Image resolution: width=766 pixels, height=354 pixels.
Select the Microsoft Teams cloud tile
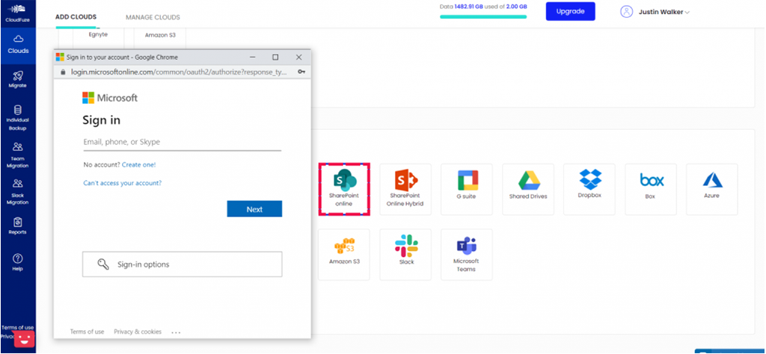click(467, 255)
